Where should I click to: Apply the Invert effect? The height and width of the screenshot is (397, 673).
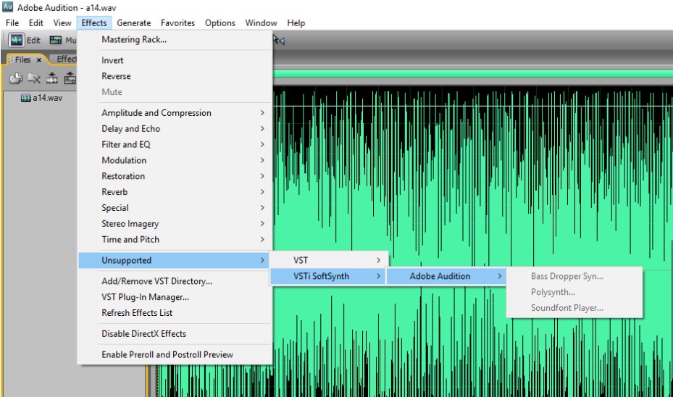175,61
